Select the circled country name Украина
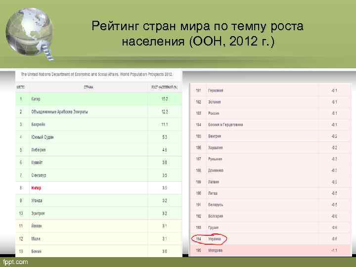Screen dimensions: 356x267 tap(214, 239)
